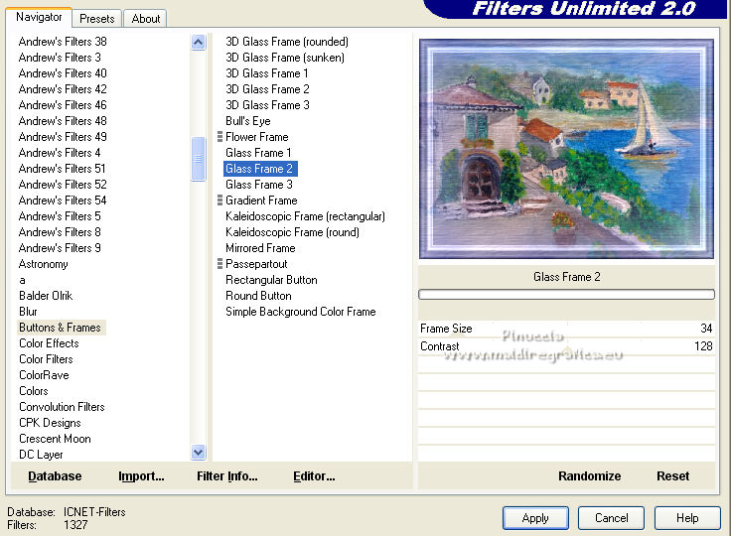Choose Kaleidoscopic Frame (rectangular) filter
The width and height of the screenshot is (731, 536).
(x=305, y=216)
